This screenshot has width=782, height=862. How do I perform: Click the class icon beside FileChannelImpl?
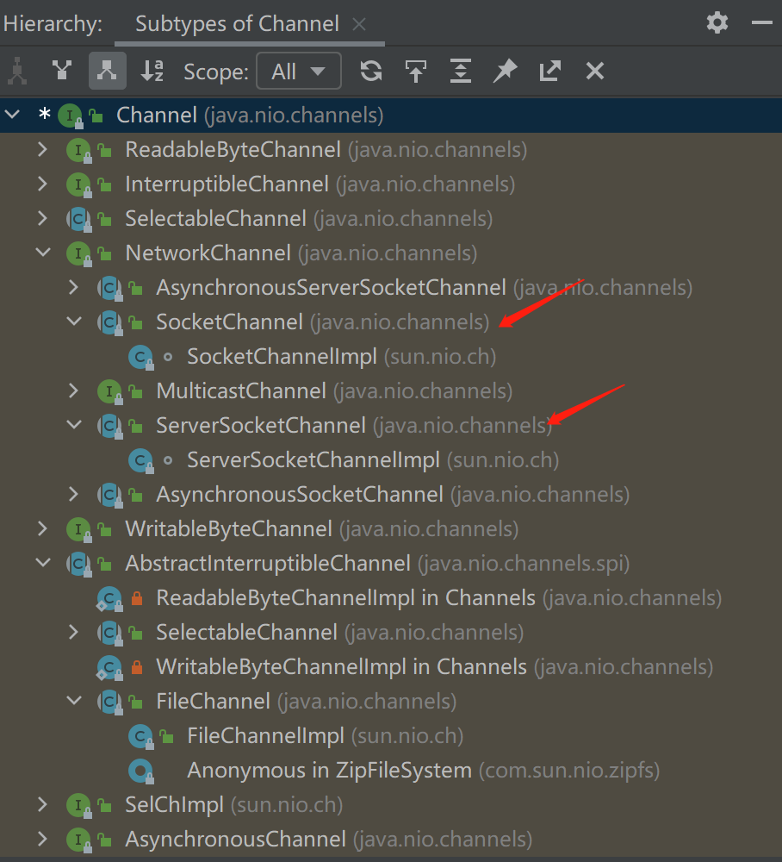click(x=140, y=736)
